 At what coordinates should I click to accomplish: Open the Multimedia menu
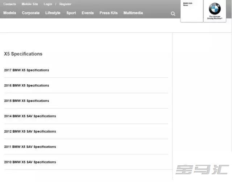pos(133,13)
